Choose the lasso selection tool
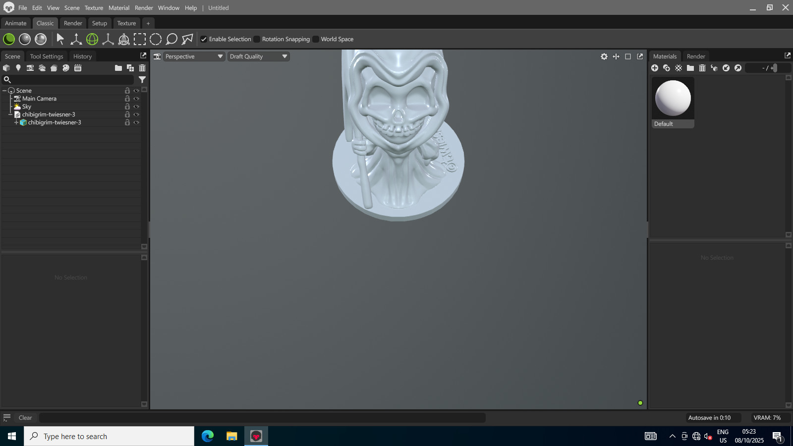The height and width of the screenshot is (446, 793). (x=171, y=39)
